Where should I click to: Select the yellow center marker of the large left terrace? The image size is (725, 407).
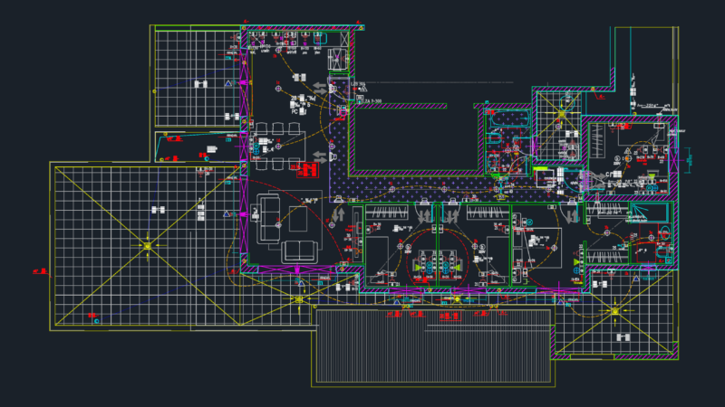[148, 246]
